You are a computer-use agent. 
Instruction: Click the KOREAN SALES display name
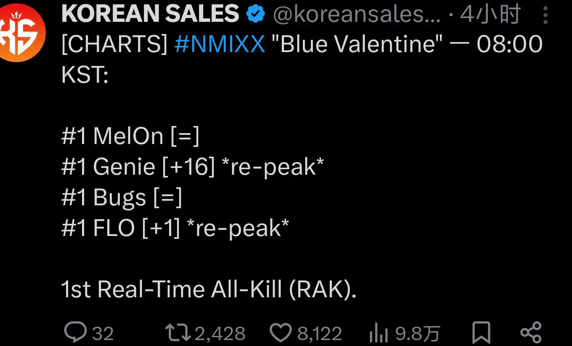(150, 14)
